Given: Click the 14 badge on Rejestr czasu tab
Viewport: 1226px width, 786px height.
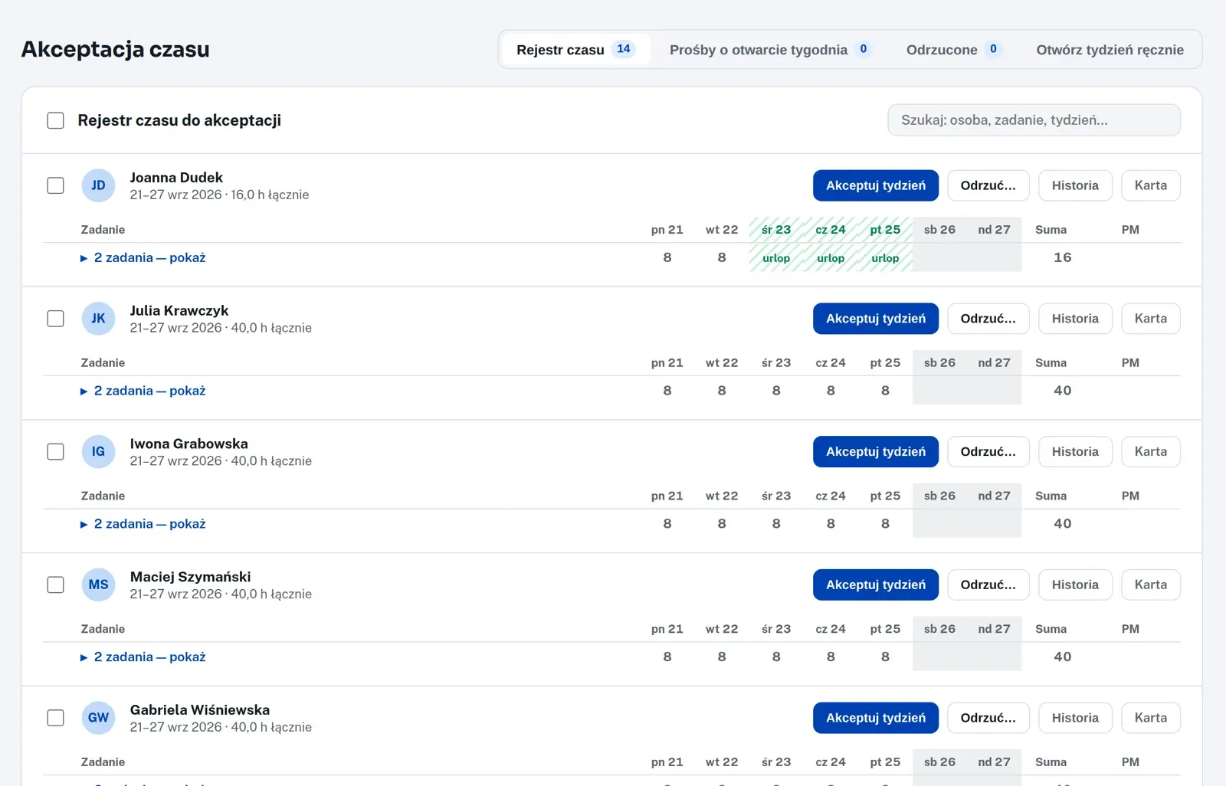Looking at the screenshot, I should pos(624,49).
